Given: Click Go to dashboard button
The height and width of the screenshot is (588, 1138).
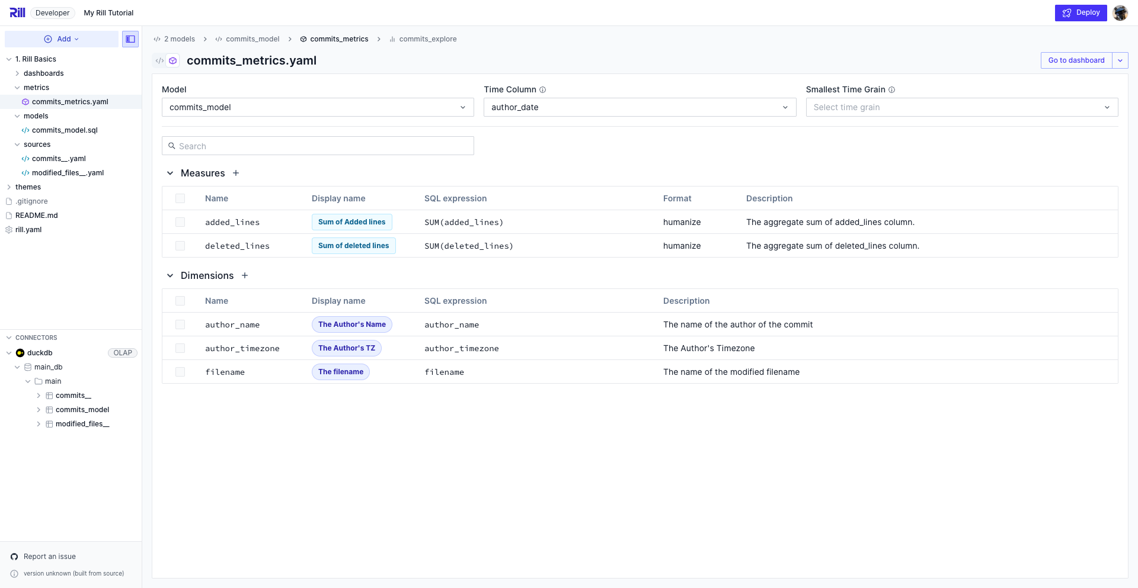Looking at the screenshot, I should click(1076, 60).
